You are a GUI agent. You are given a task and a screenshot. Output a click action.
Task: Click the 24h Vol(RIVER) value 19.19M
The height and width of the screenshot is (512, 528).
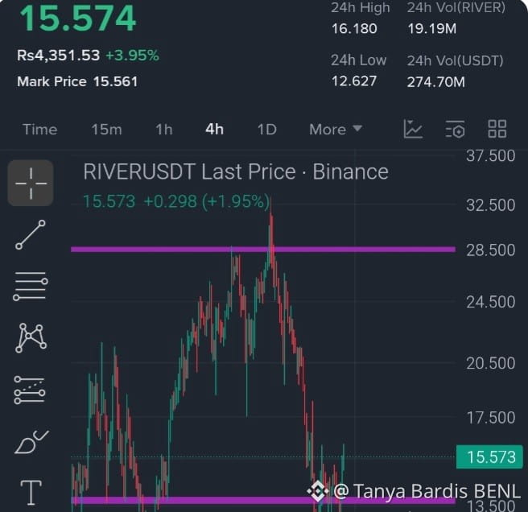click(x=431, y=29)
